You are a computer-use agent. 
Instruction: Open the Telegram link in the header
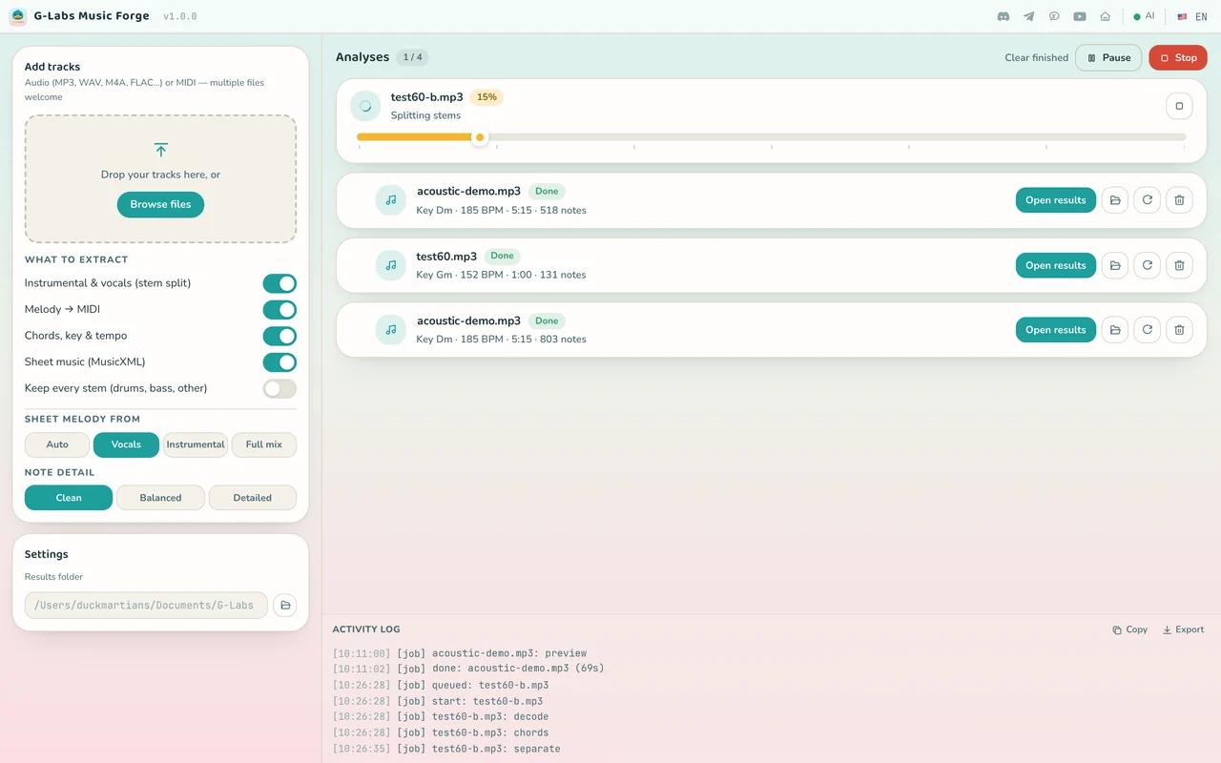[1029, 16]
